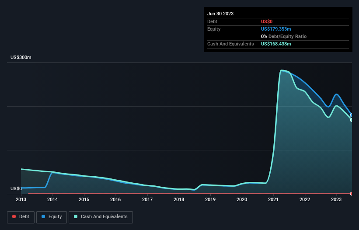Screen dimensions: 359x230
Task: Click the US$0 y-axis label
Action: [x=16, y=188]
